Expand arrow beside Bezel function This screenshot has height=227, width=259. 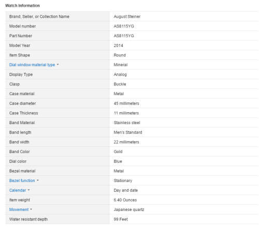[x=38, y=180]
